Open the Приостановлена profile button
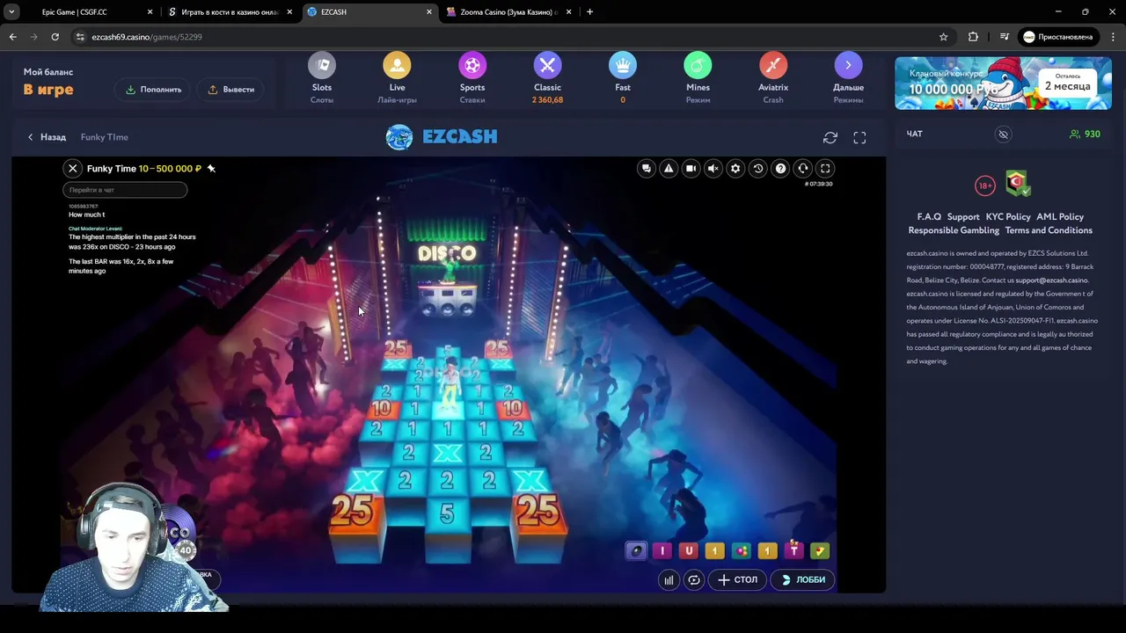 (x=1057, y=37)
